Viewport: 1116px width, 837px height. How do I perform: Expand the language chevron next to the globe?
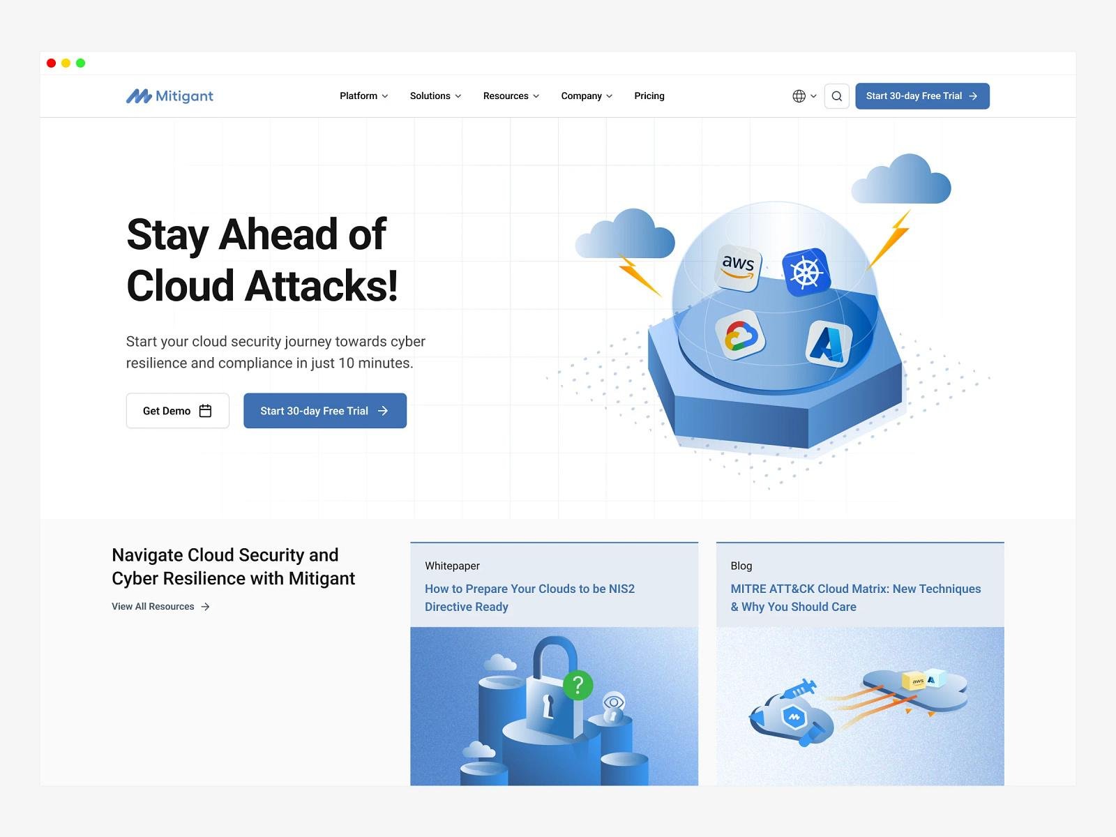813,96
